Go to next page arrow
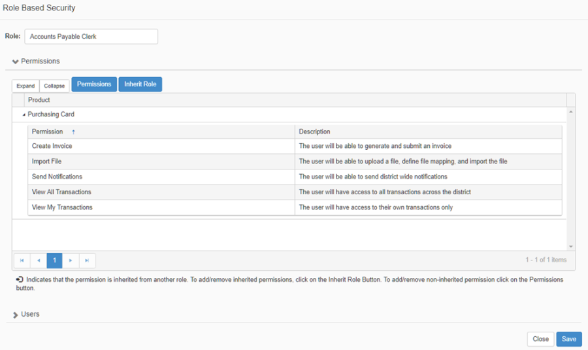This screenshot has height=350, width=588. click(x=71, y=260)
